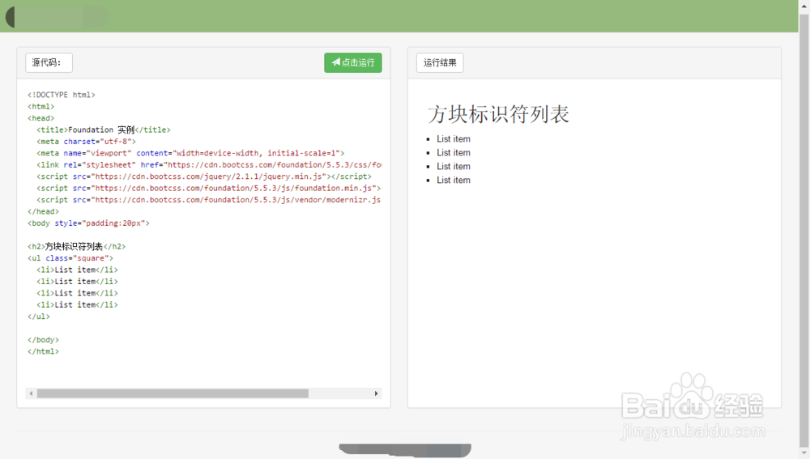Click the second List item in results

(x=454, y=153)
